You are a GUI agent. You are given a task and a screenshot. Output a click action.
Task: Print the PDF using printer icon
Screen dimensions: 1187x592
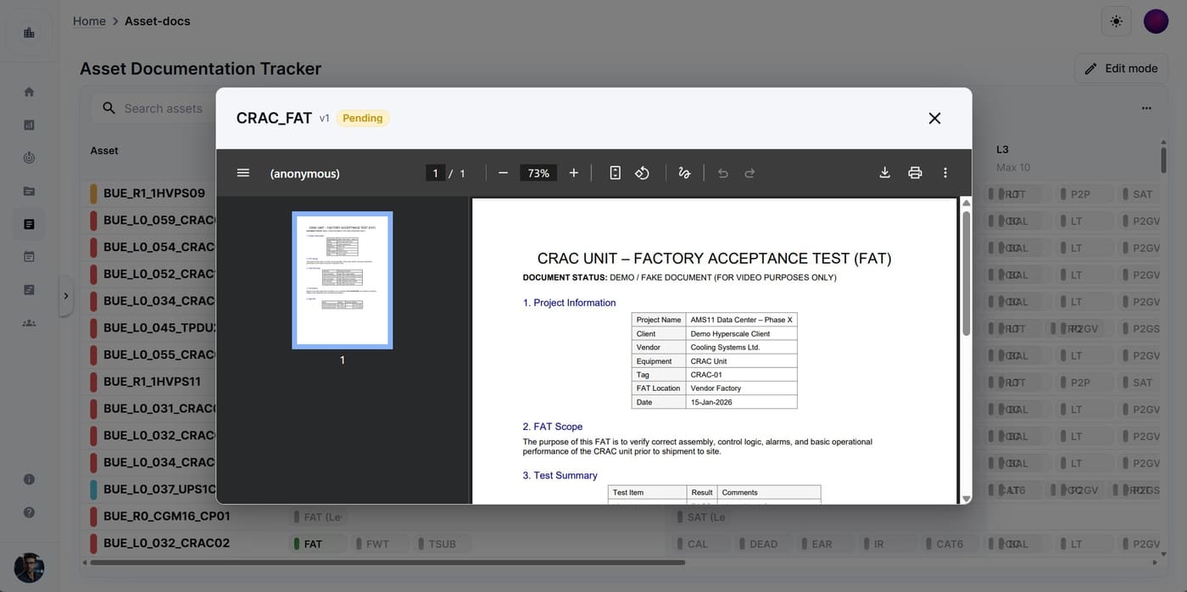point(915,173)
